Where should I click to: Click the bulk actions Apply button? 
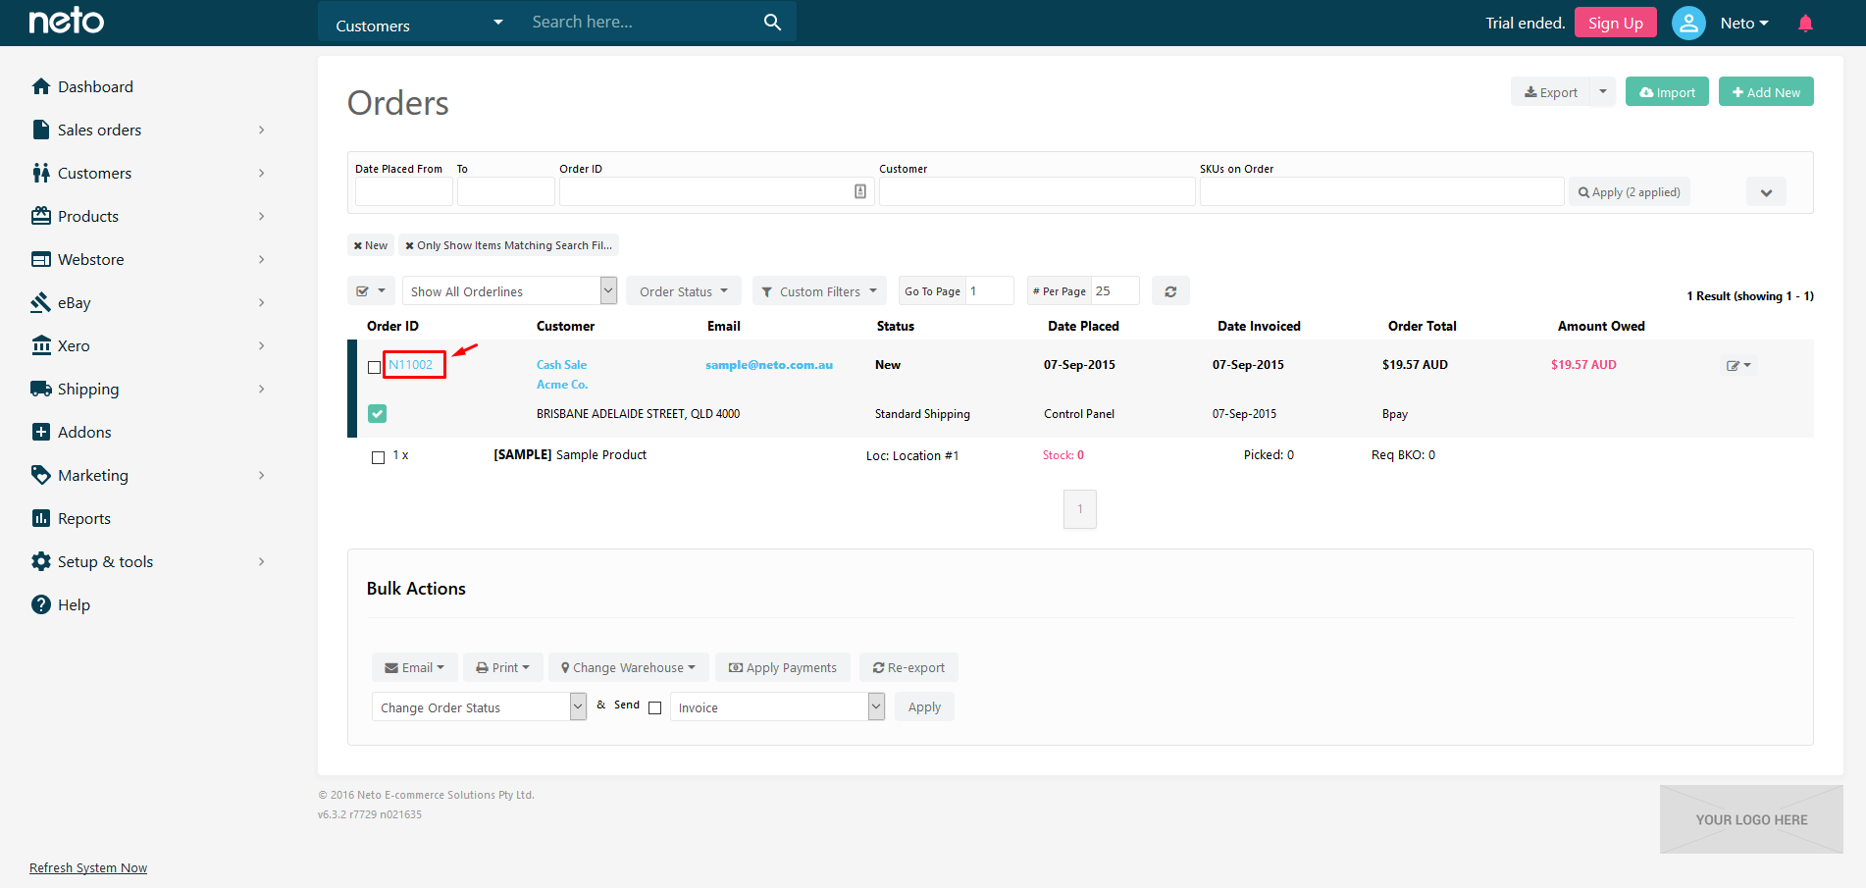coord(924,707)
